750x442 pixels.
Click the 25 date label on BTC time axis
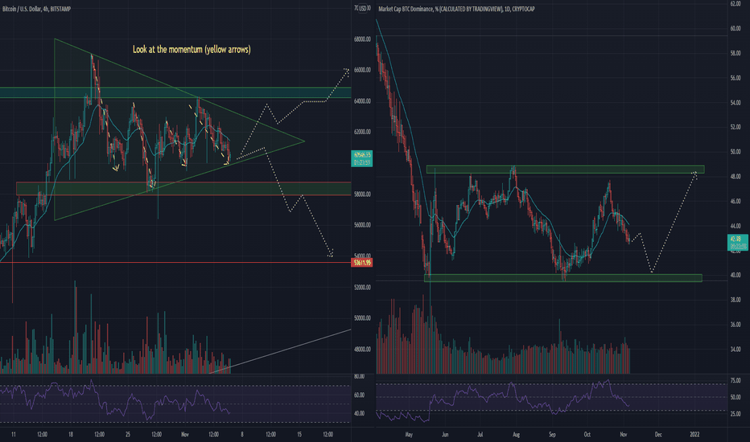(x=128, y=434)
